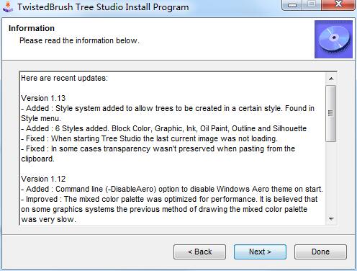Click the 'Version 1.13' heading text
This screenshot has height=271, width=357.
pos(43,98)
